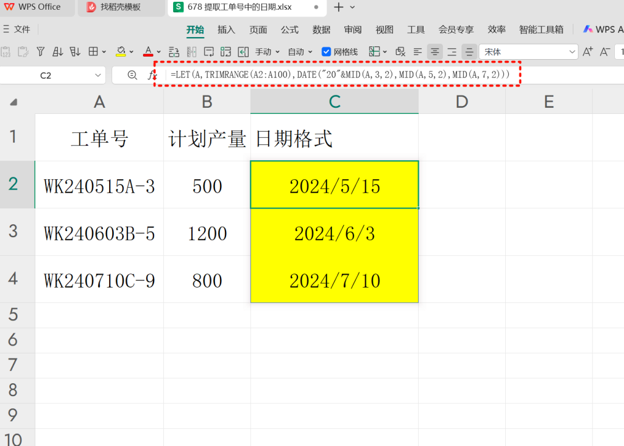
Task: Switch to the 公式 ribbon tab
Action: (289, 29)
